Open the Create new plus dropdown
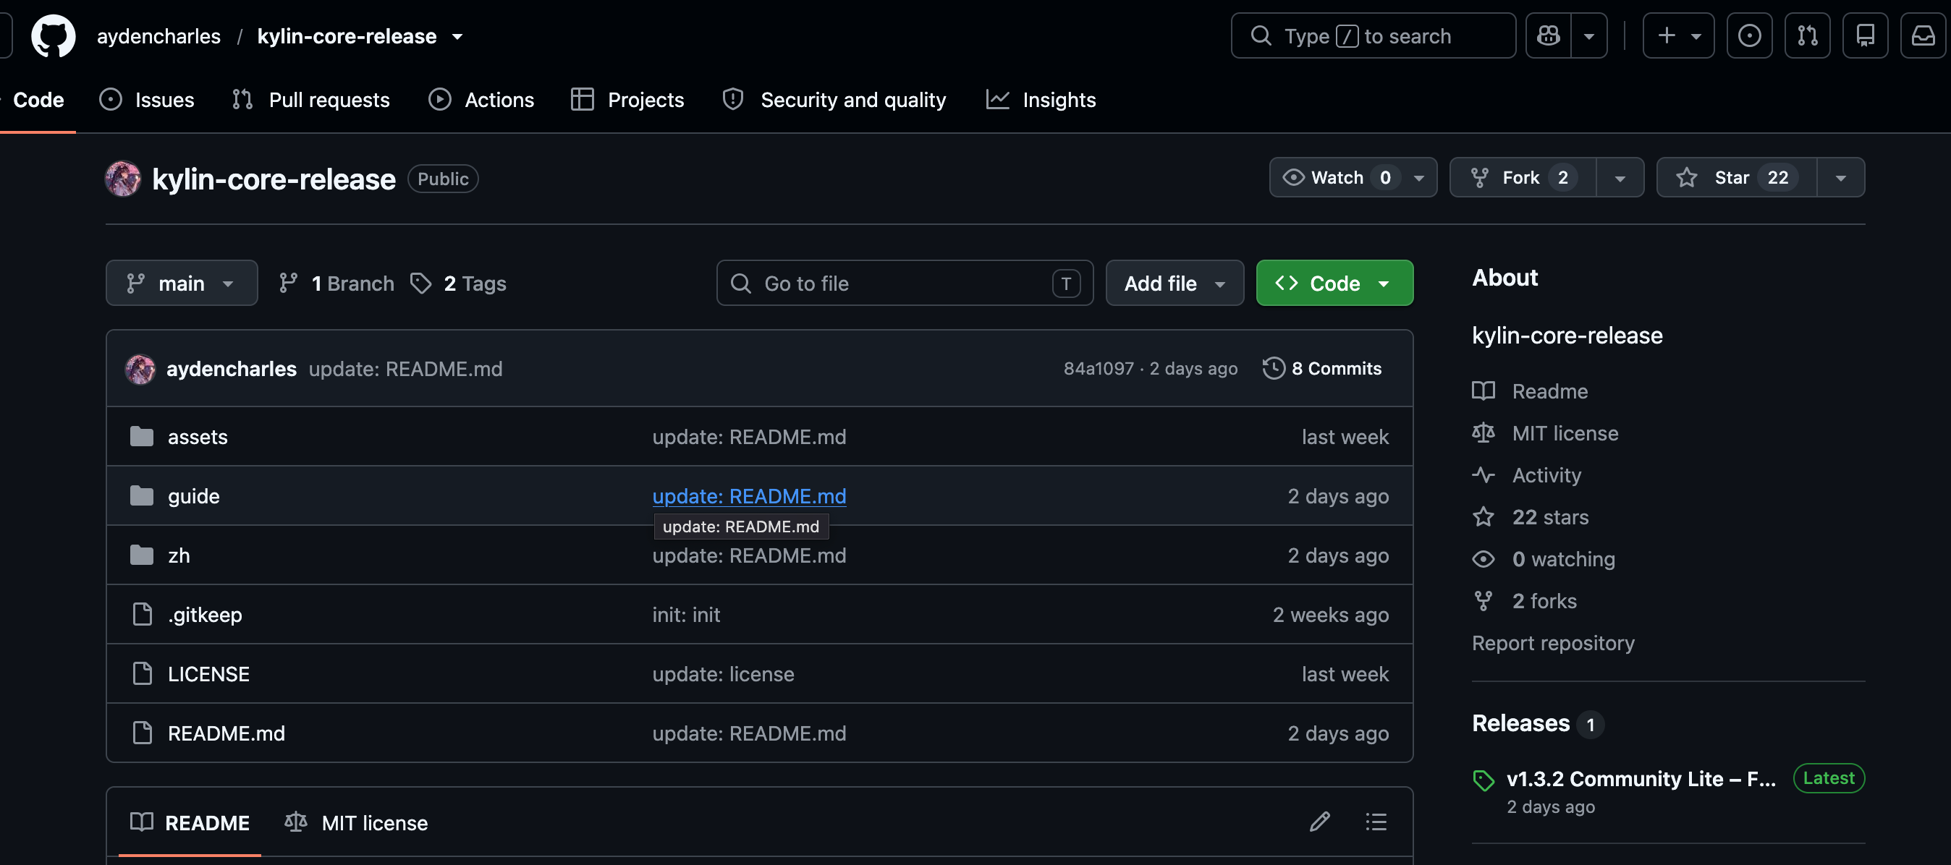Screen dimensions: 1951x865 (x=1678, y=35)
